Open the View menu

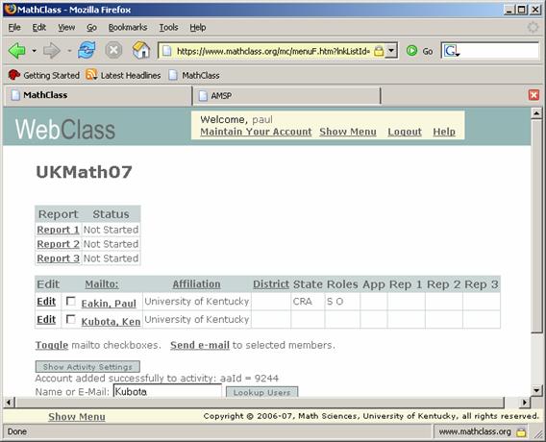pos(66,27)
